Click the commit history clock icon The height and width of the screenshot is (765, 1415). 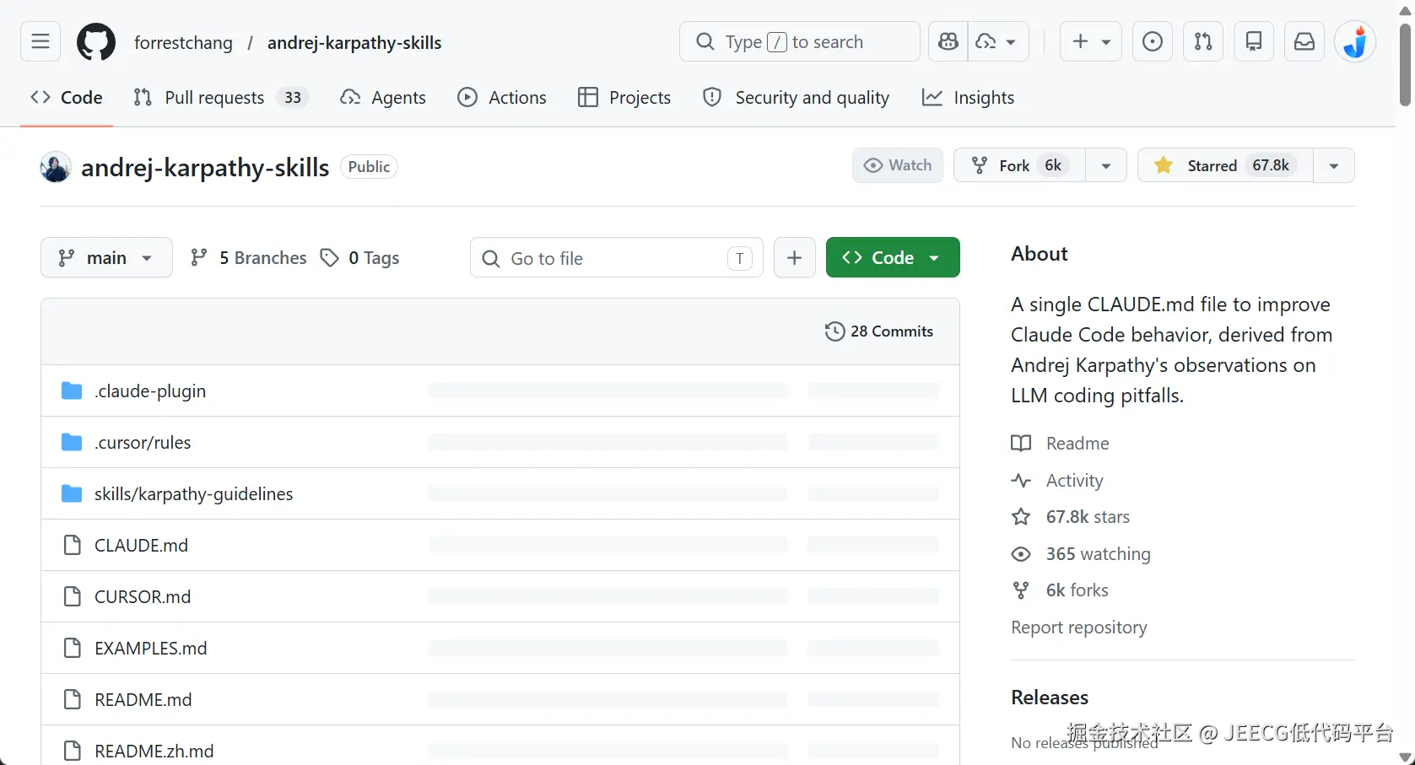834,331
